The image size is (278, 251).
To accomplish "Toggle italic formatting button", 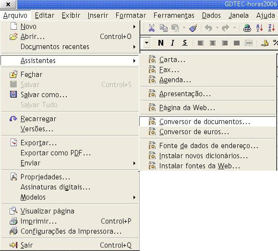I will pos(172,43).
